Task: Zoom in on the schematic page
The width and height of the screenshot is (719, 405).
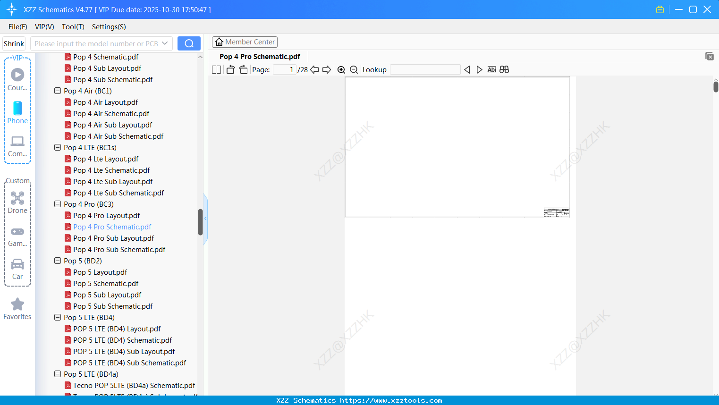Action: point(341,69)
